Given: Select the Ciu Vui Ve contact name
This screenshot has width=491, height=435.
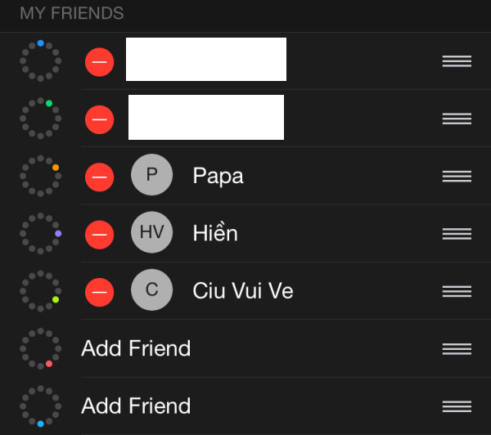Looking at the screenshot, I should [242, 290].
